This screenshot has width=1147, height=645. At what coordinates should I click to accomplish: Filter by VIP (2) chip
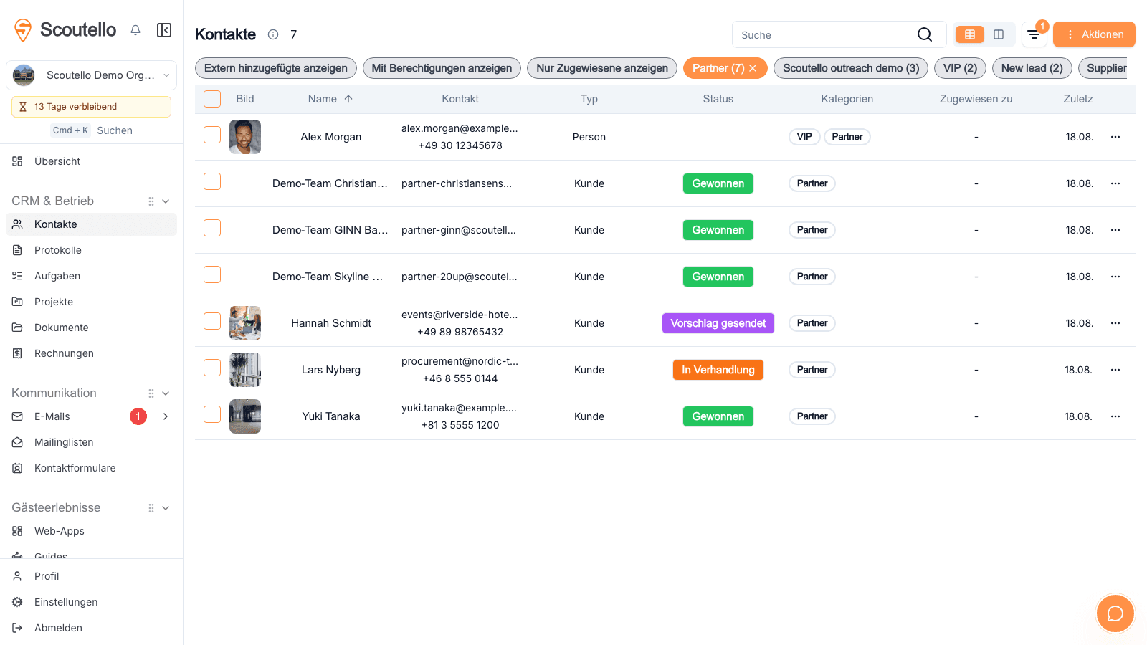tap(960, 68)
